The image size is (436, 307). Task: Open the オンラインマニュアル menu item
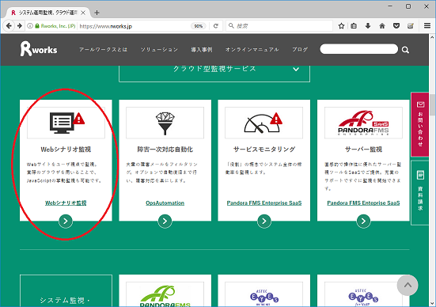(252, 50)
